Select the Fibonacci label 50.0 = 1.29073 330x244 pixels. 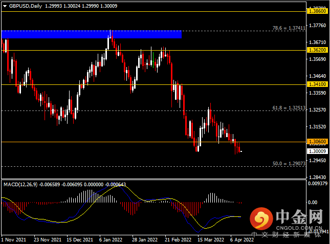click(289, 164)
